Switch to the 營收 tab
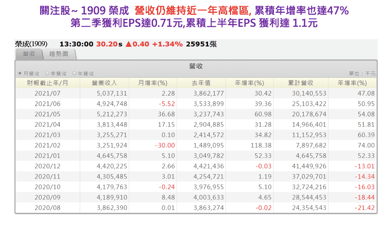Image resolution: width=389 pixels, height=225 pixels. coord(29,54)
